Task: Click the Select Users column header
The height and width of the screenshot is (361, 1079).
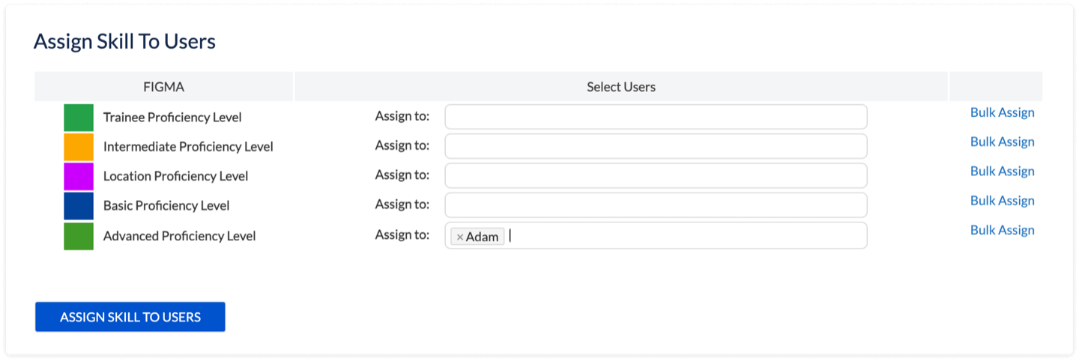Action: coord(621,87)
